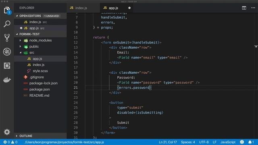Image resolution: width=258 pixels, height=145 pixels.
Task: Click line number 12 in the gutter
Action: click(x=75, y=42)
